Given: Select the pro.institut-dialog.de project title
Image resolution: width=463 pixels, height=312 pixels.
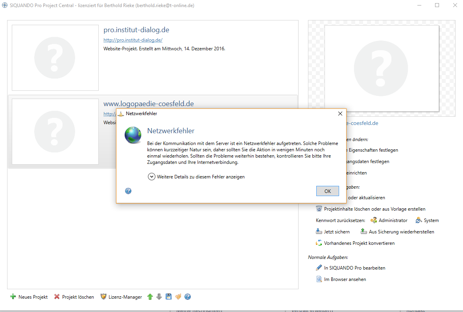Looking at the screenshot, I should tap(136, 30).
